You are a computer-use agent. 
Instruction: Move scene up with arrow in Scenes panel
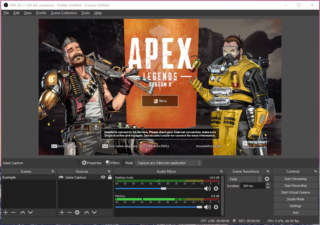(23, 212)
